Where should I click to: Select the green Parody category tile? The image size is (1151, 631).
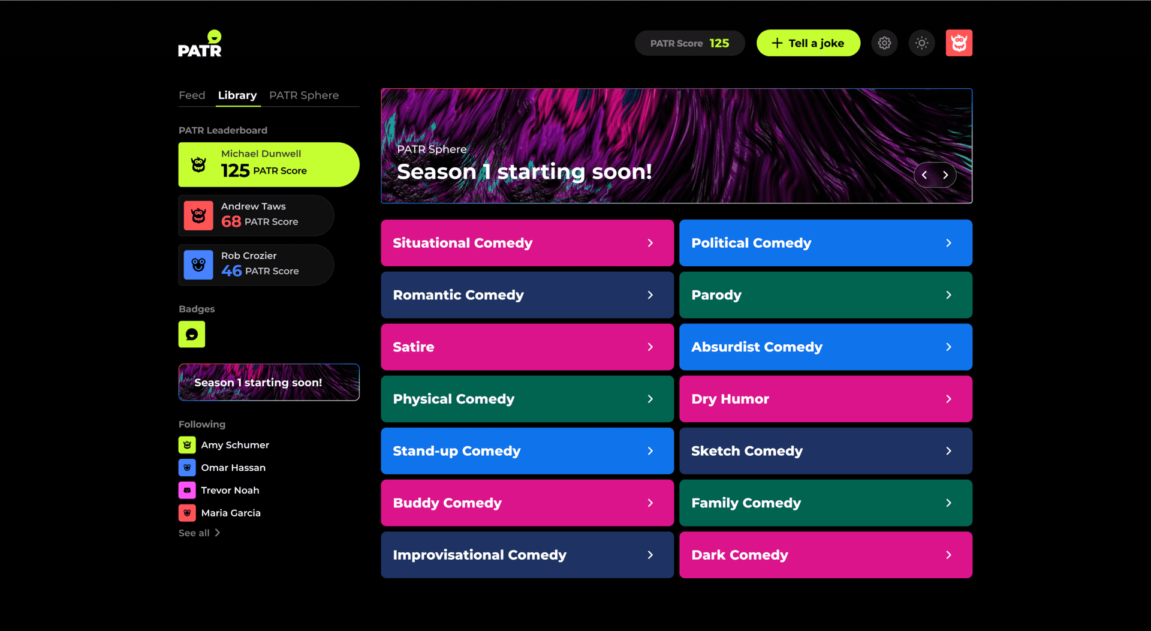(825, 295)
